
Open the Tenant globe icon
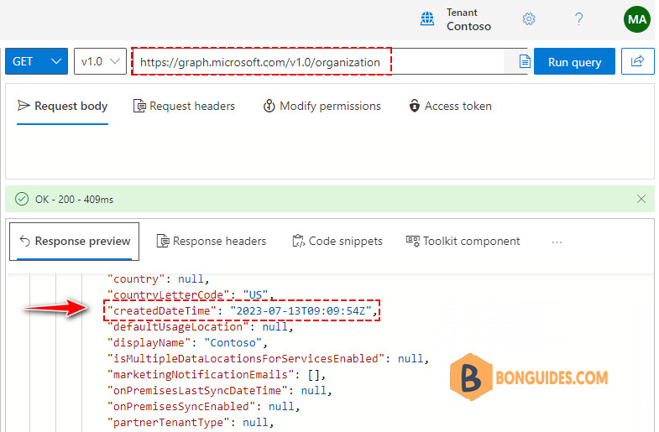[427, 19]
